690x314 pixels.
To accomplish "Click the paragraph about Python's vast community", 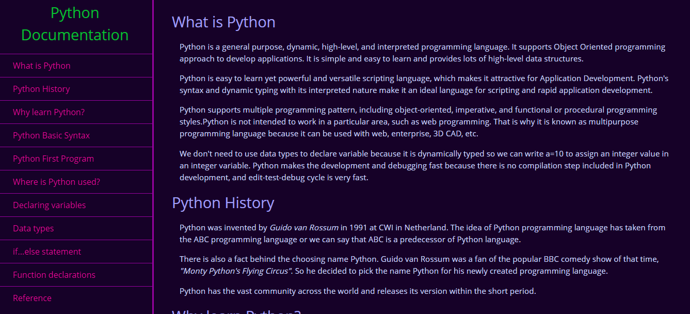I will point(358,291).
